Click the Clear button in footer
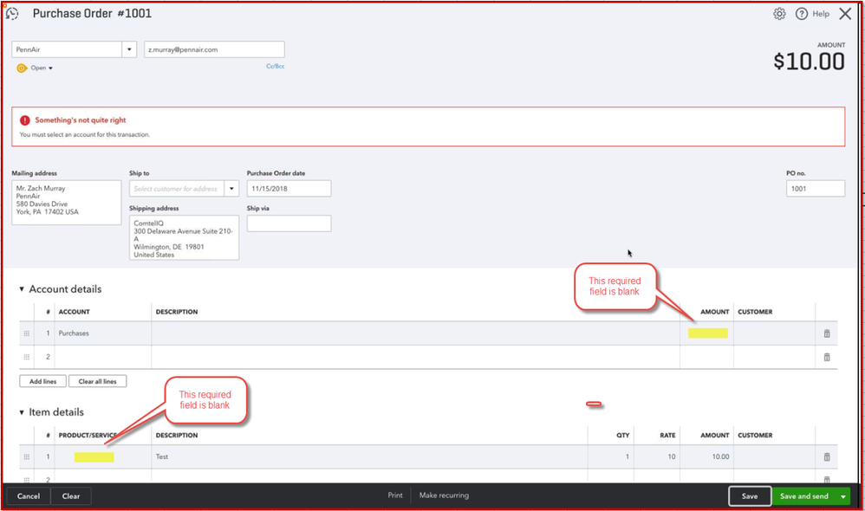 tap(71, 496)
